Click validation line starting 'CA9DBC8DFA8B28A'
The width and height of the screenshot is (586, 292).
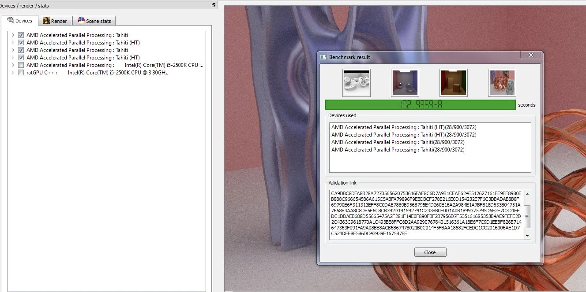pyautogui.click(x=426, y=193)
